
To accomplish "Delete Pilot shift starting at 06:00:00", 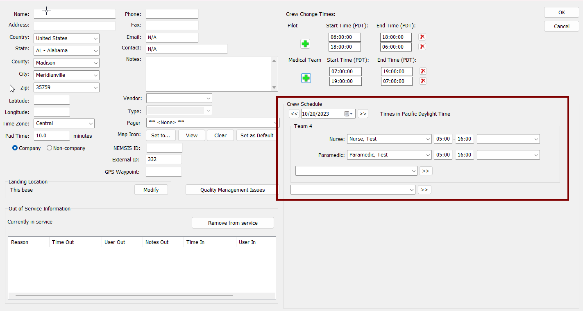I will 422,37.
